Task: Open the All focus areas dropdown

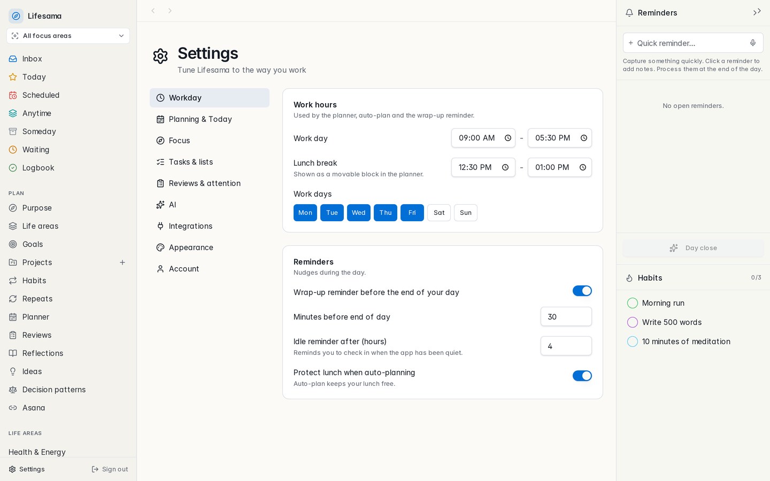Action: pos(68,36)
